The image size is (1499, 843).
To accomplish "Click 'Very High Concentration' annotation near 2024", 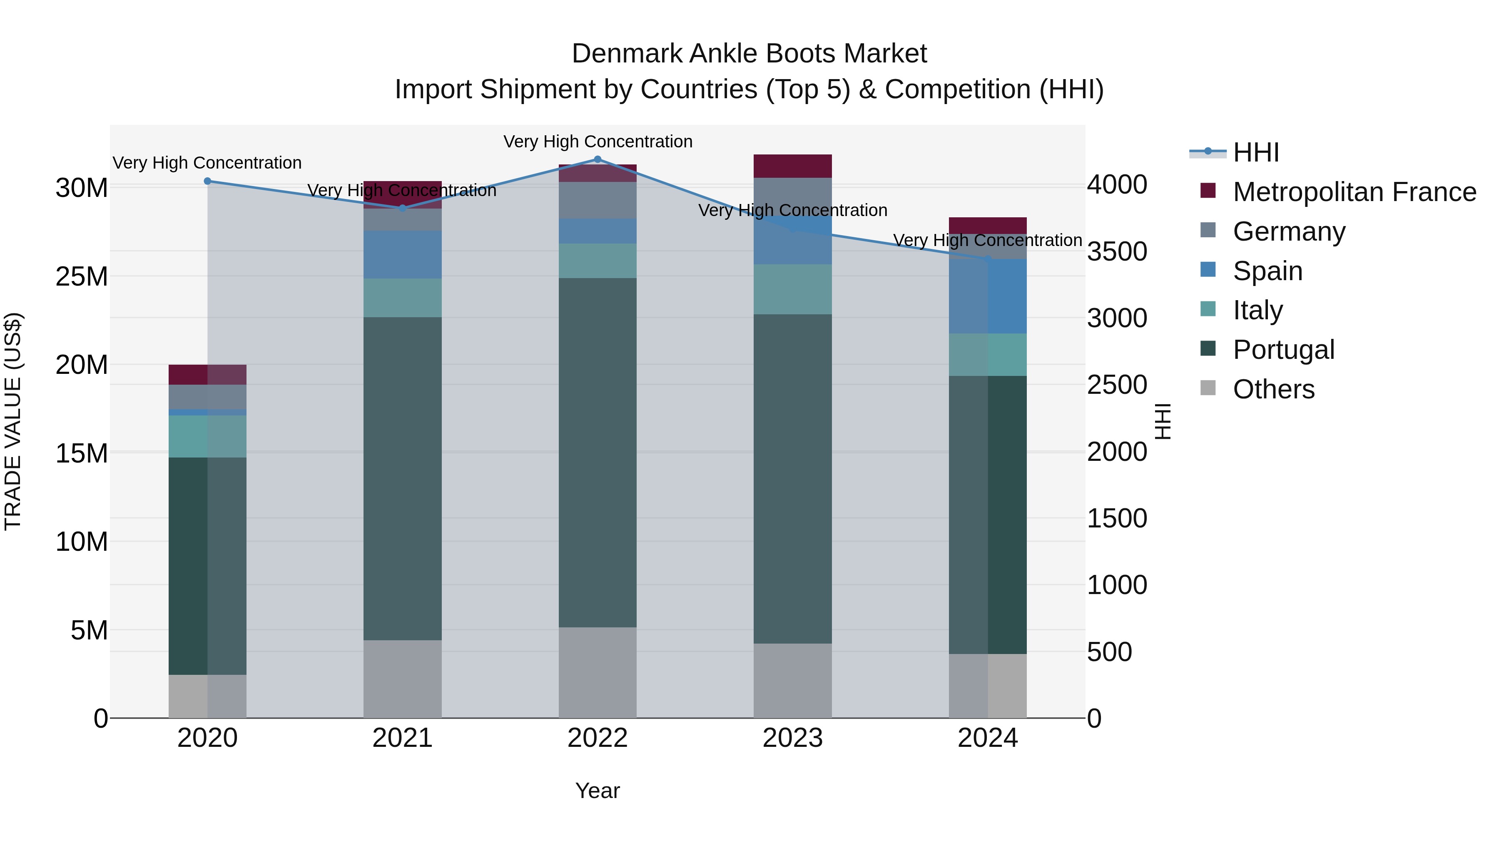I will click(988, 240).
